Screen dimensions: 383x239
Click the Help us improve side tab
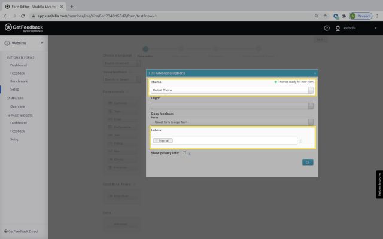coord(379,185)
